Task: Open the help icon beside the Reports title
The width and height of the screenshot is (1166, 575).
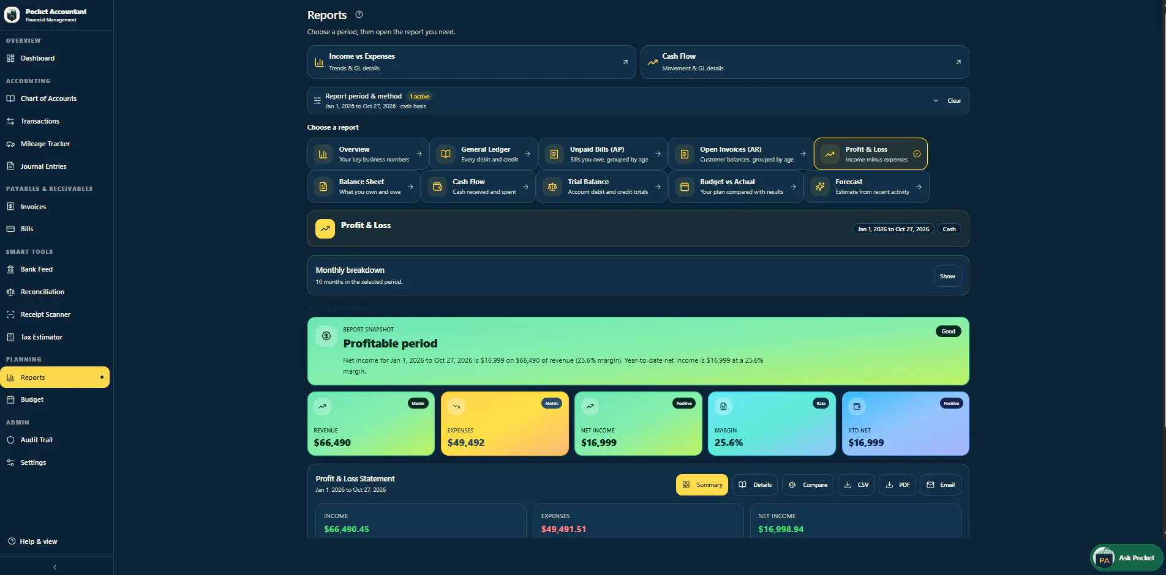Action: coord(359,15)
